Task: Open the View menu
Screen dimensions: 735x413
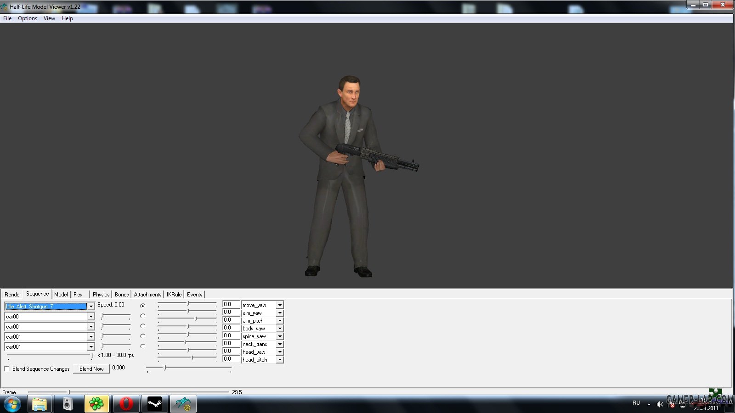Action: (49, 18)
